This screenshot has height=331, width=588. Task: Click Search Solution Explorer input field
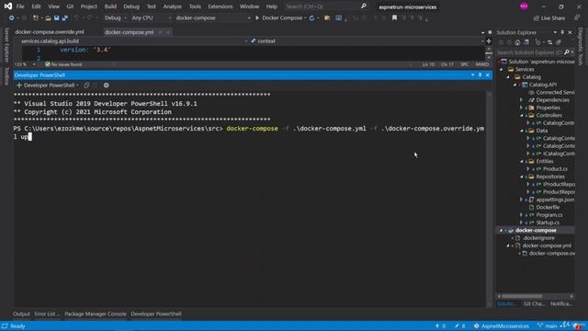tap(529, 52)
